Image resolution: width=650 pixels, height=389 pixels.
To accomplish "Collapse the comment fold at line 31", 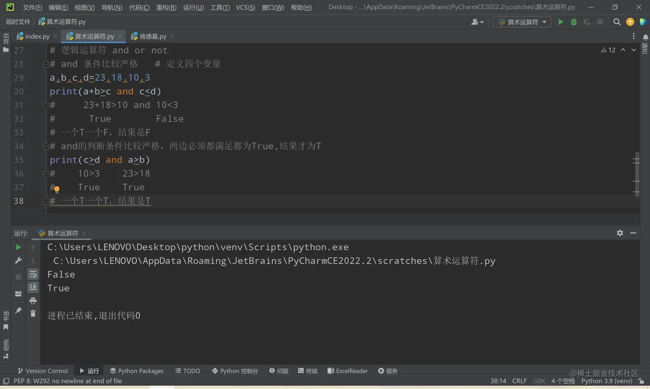I will coord(46,105).
